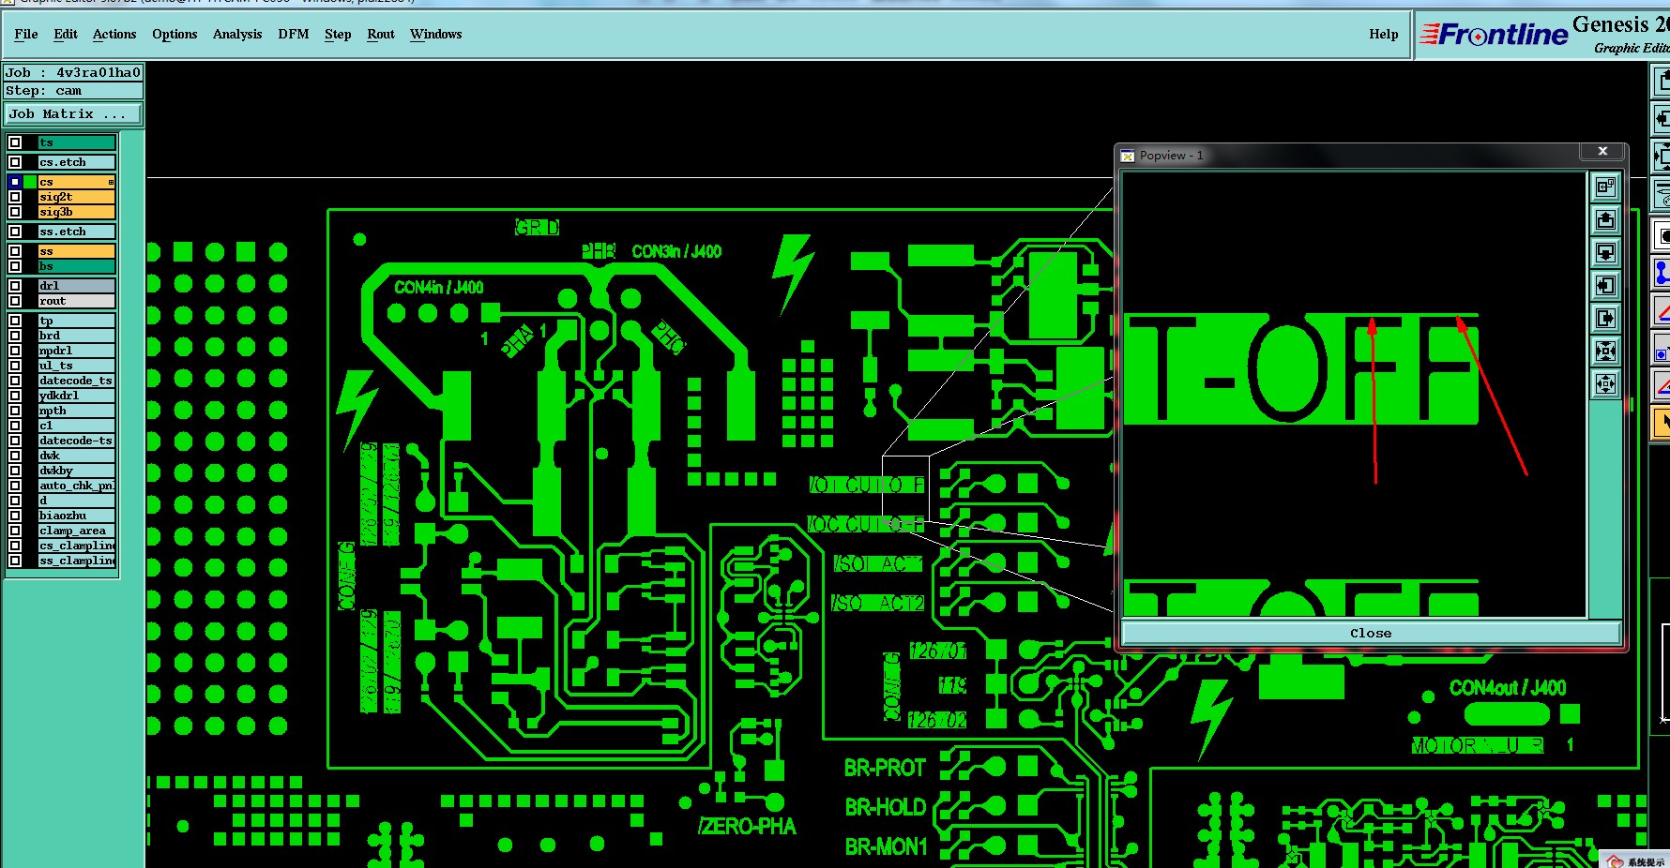Toggle the drl layer checkbox
The height and width of the screenshot is (868, 1670).
(15, 286)
